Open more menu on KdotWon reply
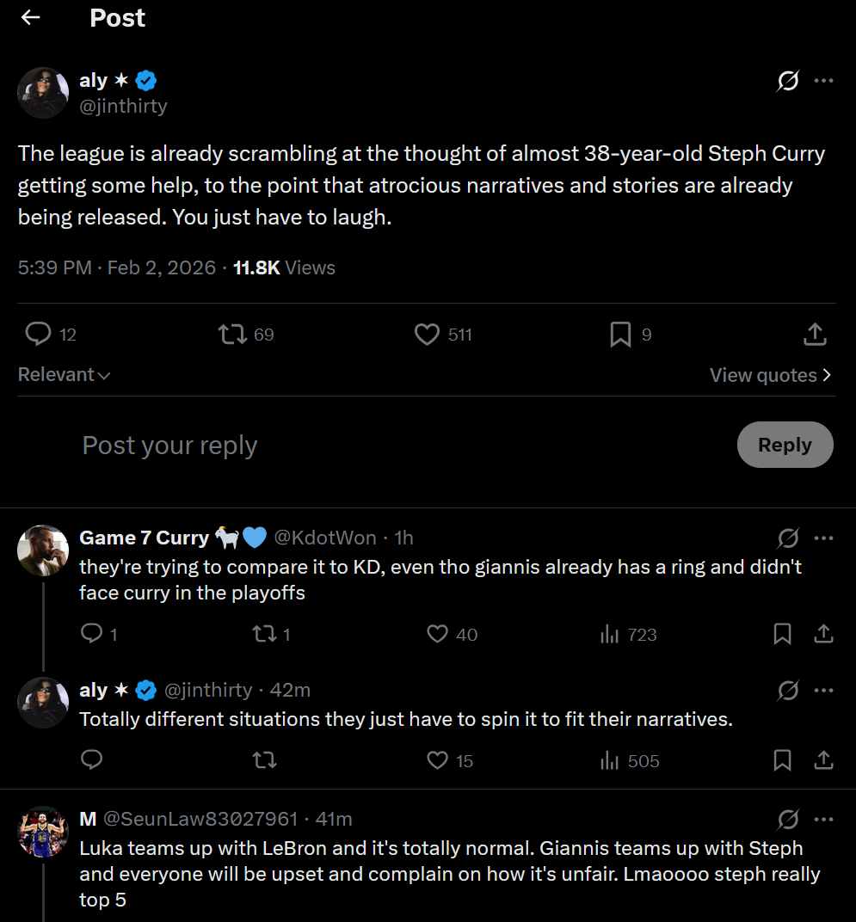The height and width of the screenshot is (922, 856). click(x=823, y=538)
